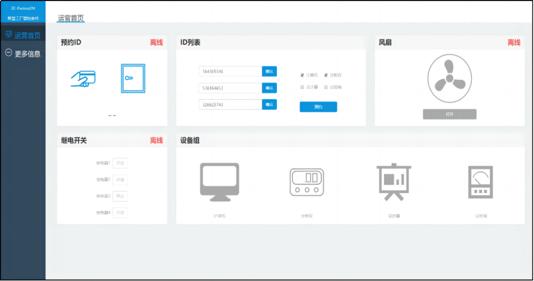Click the 设备组 panel title
This screenshot has height=281, width=534.
(x=190, y=140)
